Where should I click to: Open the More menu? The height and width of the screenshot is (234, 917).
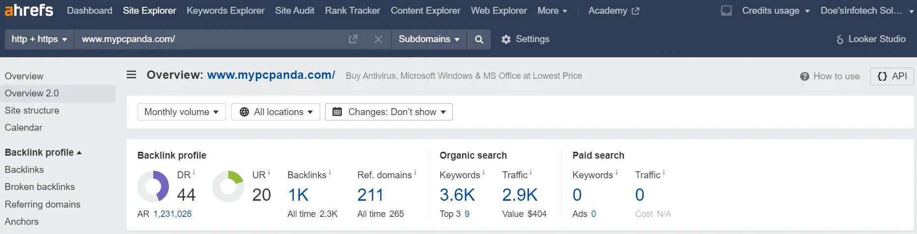point(553,10)
